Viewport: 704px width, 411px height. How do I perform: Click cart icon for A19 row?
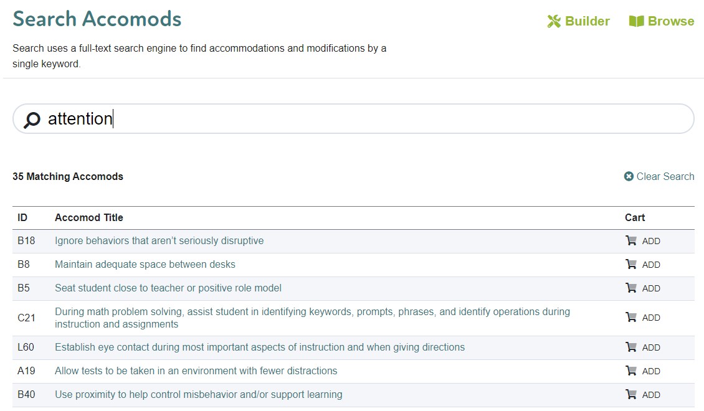(x=631, y=371)
